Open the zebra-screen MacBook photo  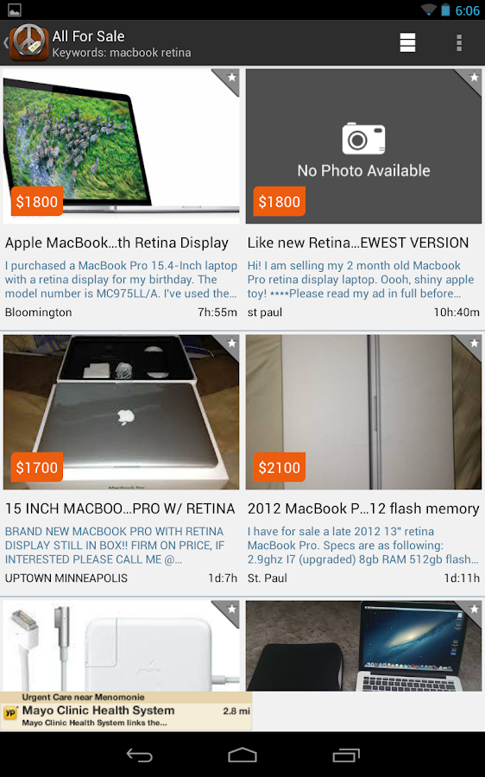point(121,146)
